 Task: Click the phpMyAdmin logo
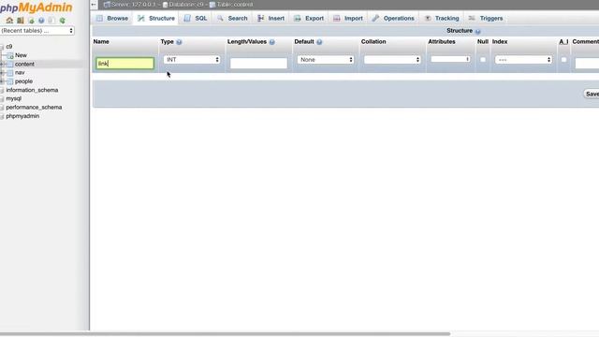[36, 7]
